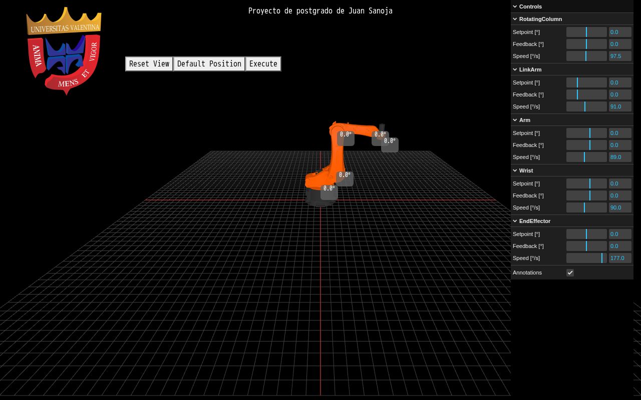Click the EndEffector Speed slider
The width and height of the screenshot is (641, 400).
586,258
